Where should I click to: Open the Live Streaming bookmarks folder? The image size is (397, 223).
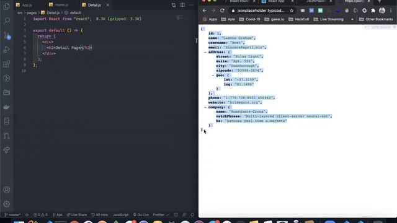click(328, 19)
